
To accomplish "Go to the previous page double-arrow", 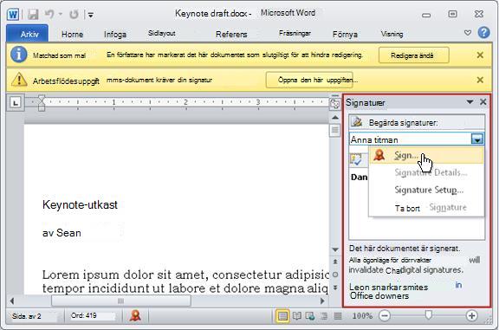I will [x=335, y=262].
